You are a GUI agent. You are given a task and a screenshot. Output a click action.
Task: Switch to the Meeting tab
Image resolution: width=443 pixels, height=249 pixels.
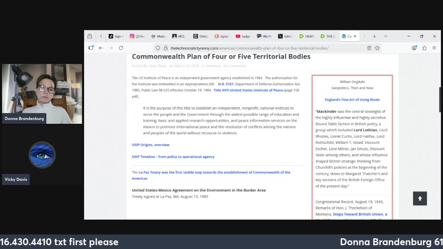158,36
